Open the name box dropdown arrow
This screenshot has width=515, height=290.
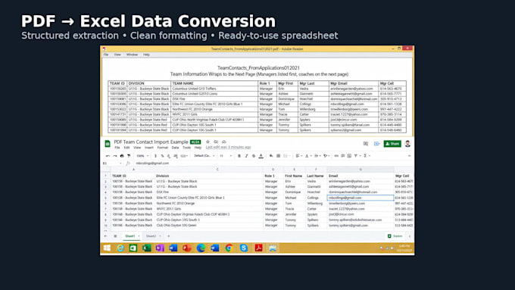coord(120,164)
